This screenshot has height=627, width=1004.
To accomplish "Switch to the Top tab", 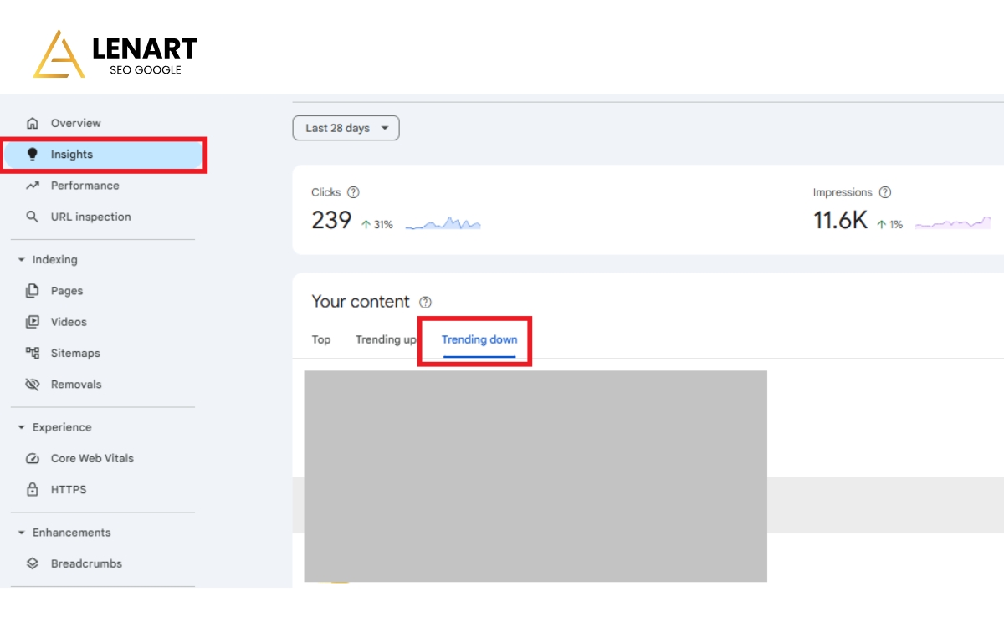I will pos(321,339).
